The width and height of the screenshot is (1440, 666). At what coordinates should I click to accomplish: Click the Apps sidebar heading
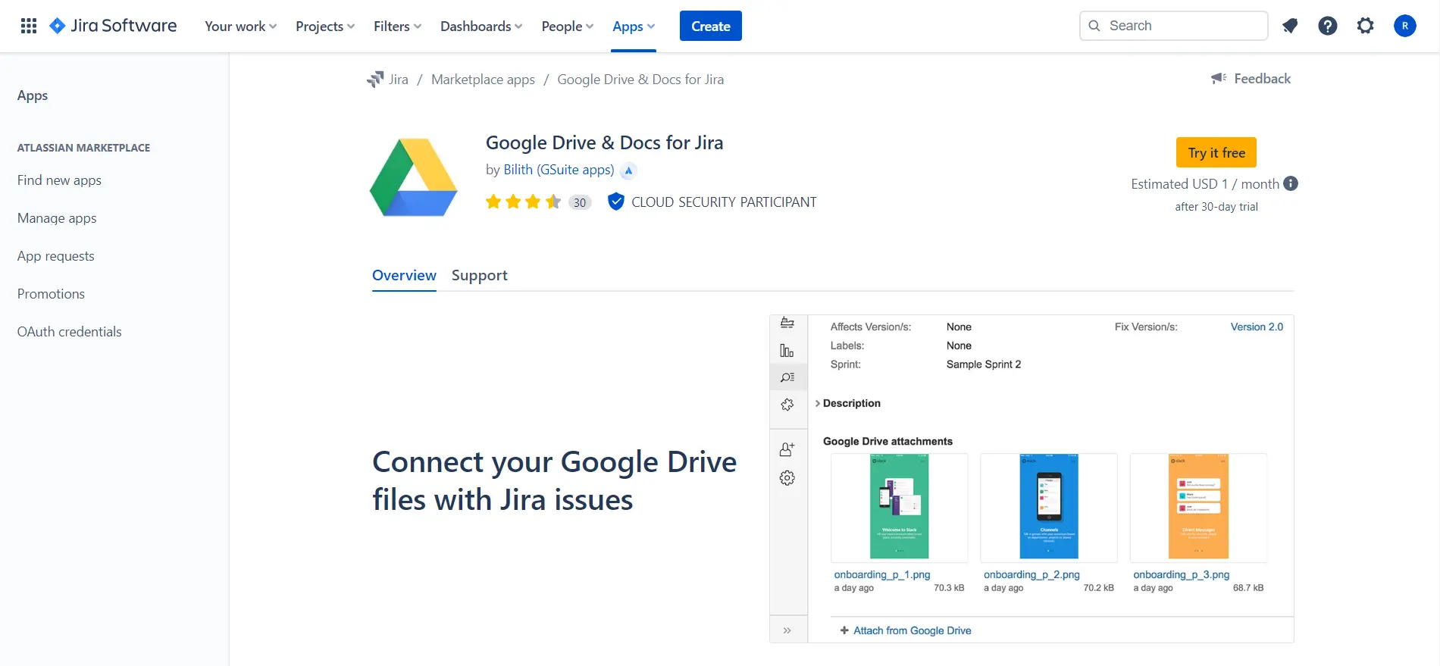coord(33,95)
